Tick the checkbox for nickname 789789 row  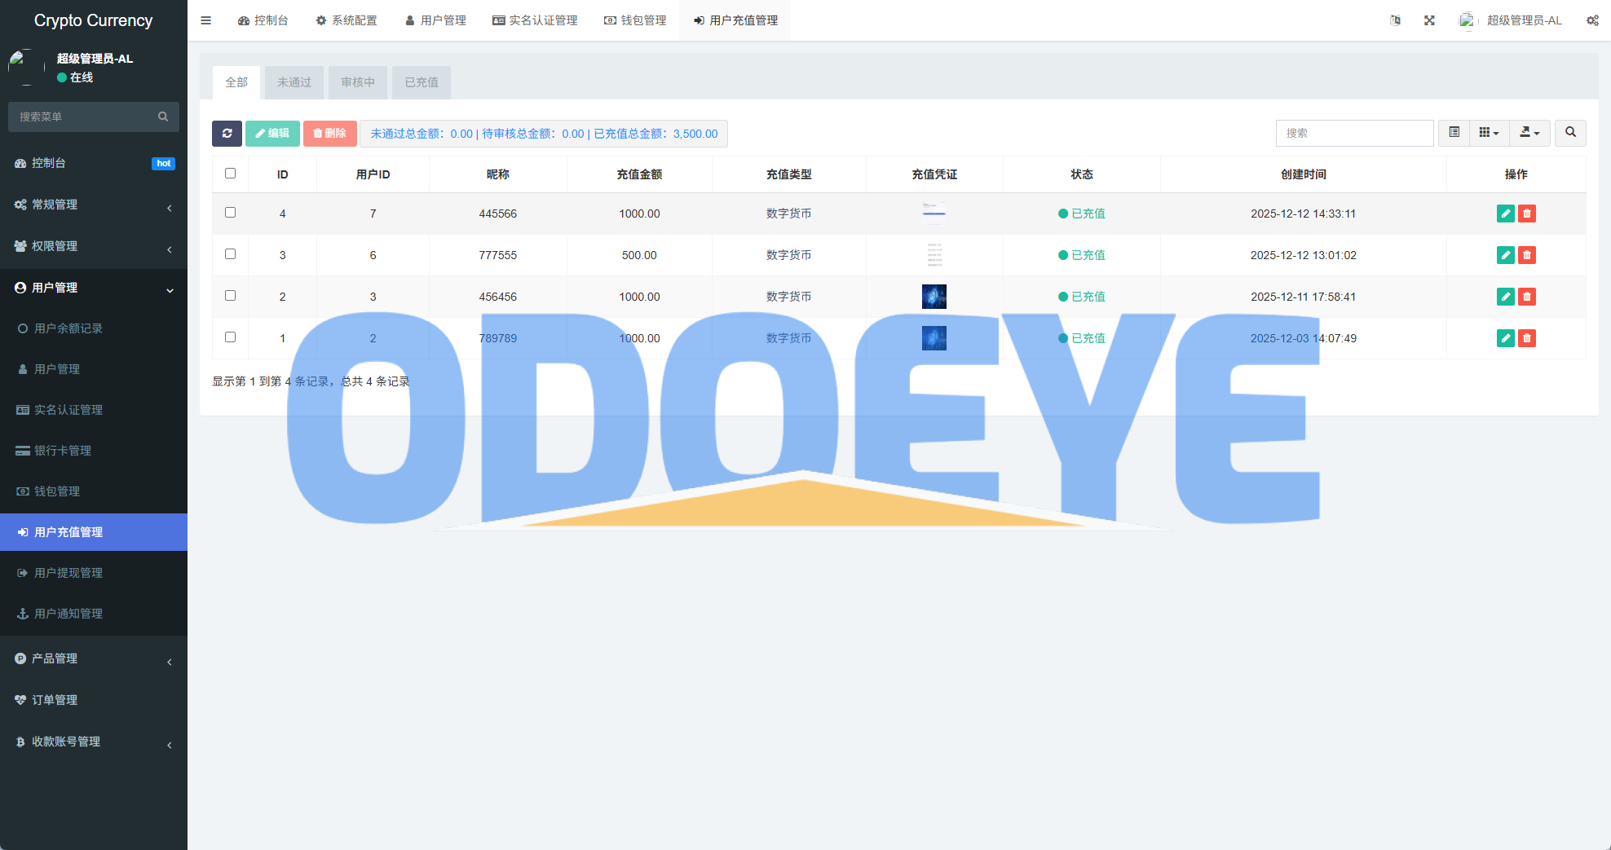pyautogui.click(x=230, y=337)
